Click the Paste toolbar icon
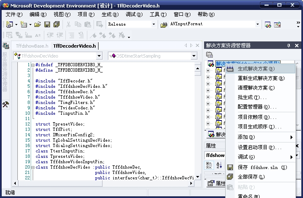303x198 pixels. click(x=87, y=24)
